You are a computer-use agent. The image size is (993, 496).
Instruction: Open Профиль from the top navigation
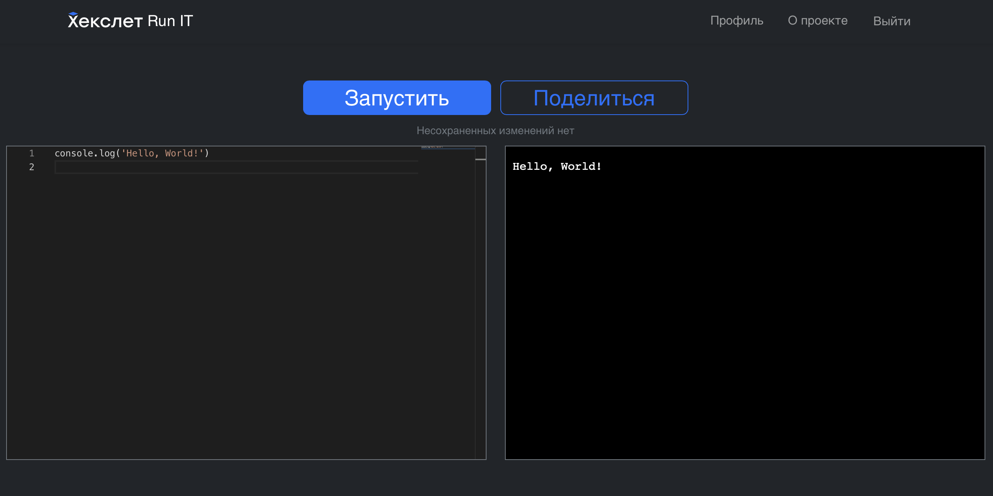click(737, 21)
